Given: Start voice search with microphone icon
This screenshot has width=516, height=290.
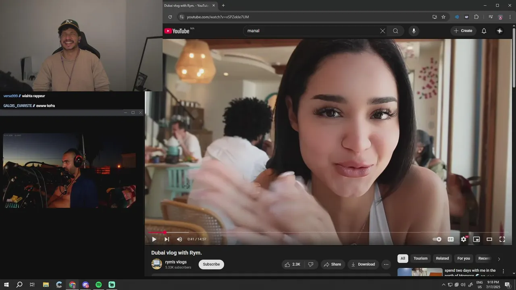Looking at the screenshot, I should pyautogui.click(x=414, y=31).
